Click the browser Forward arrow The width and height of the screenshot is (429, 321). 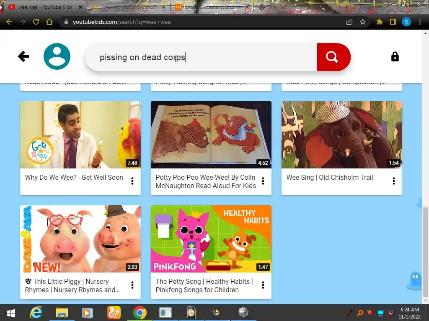[23, 22]
